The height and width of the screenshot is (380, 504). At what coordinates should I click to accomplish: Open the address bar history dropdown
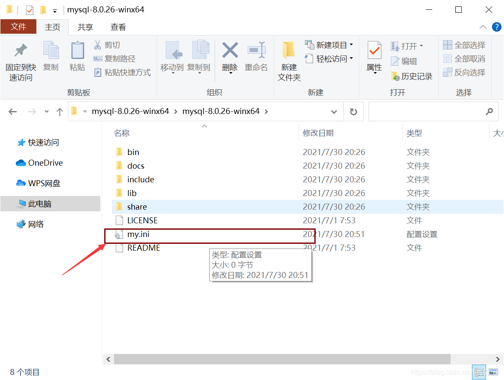[x=334, y=111]
